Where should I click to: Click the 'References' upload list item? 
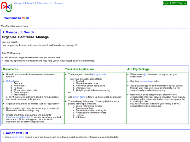point(20,86)
